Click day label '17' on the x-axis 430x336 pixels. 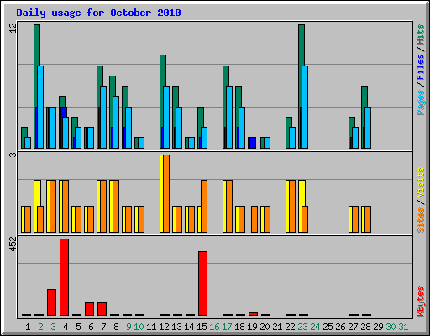[x=227, y=327]
